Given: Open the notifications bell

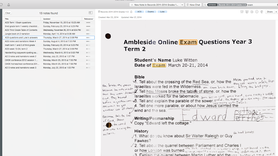Looking at the screenshot, I should [x=9, y=5].
